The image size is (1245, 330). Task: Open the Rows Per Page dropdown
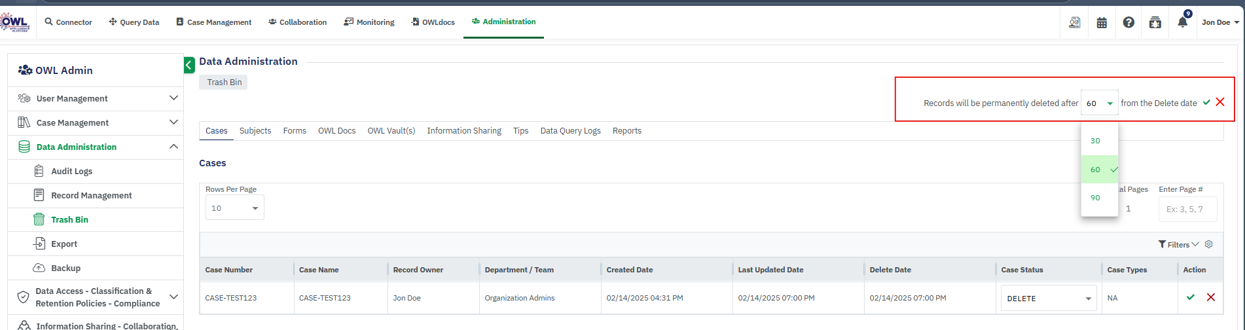(234, 208)
